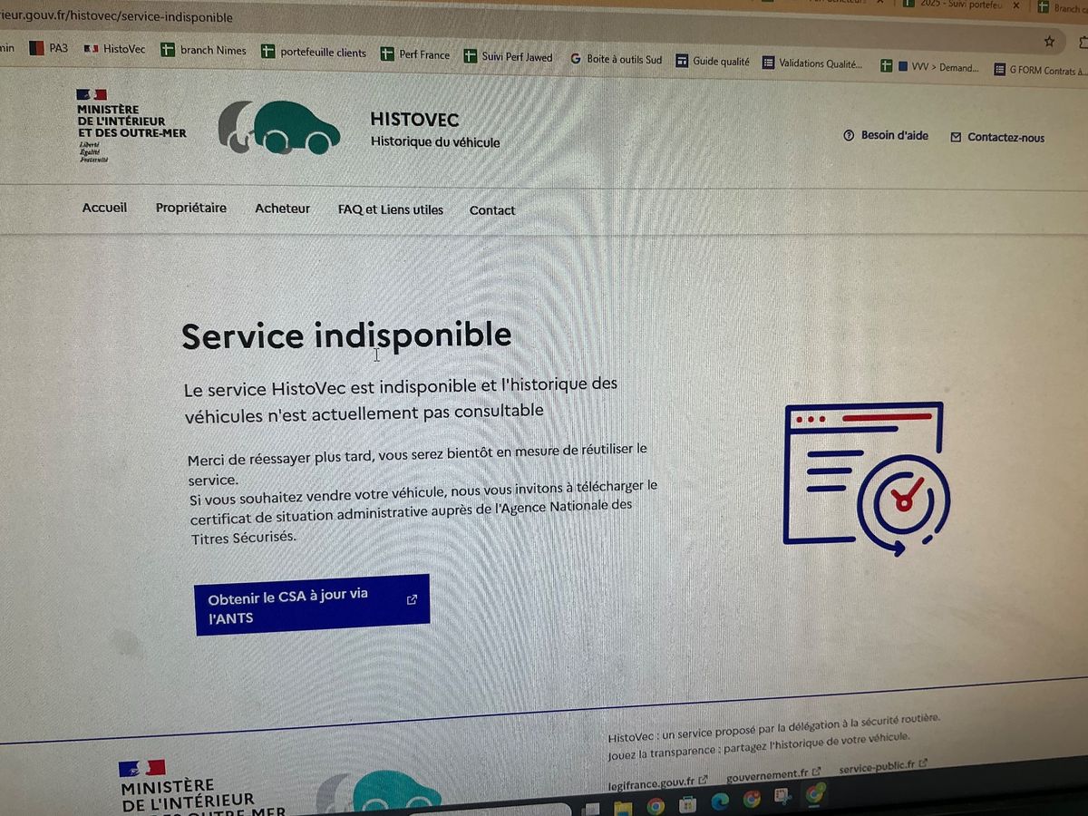The width and height of the screenshot is (1088, 816).
Task: Open the Propriétaire menu item
Action: 191,208
